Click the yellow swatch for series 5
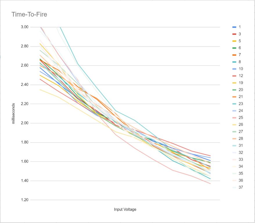 click(234, 41)
